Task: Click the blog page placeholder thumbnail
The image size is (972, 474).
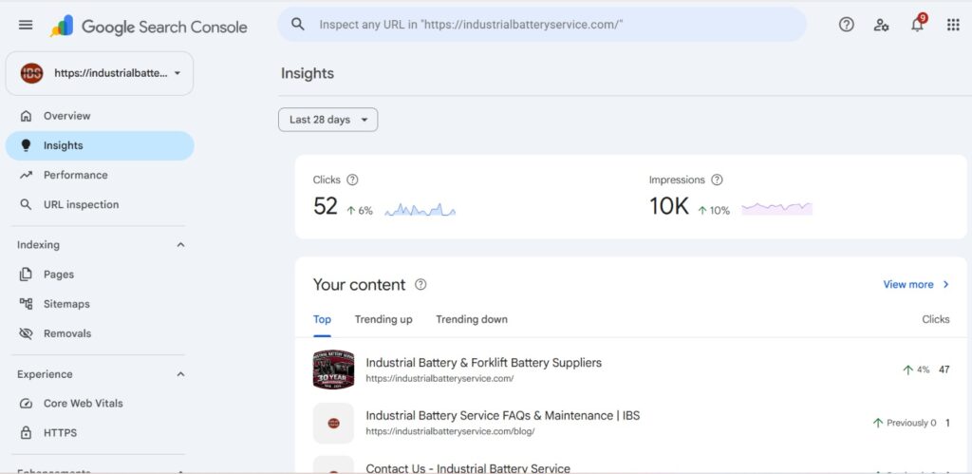Action: [333, 423]
